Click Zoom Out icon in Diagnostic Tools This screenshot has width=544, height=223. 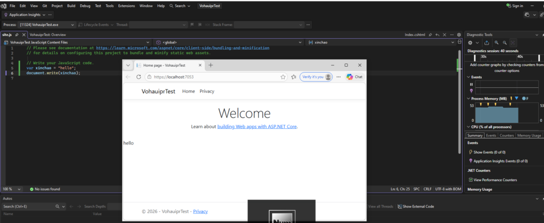tap(504, 42)
